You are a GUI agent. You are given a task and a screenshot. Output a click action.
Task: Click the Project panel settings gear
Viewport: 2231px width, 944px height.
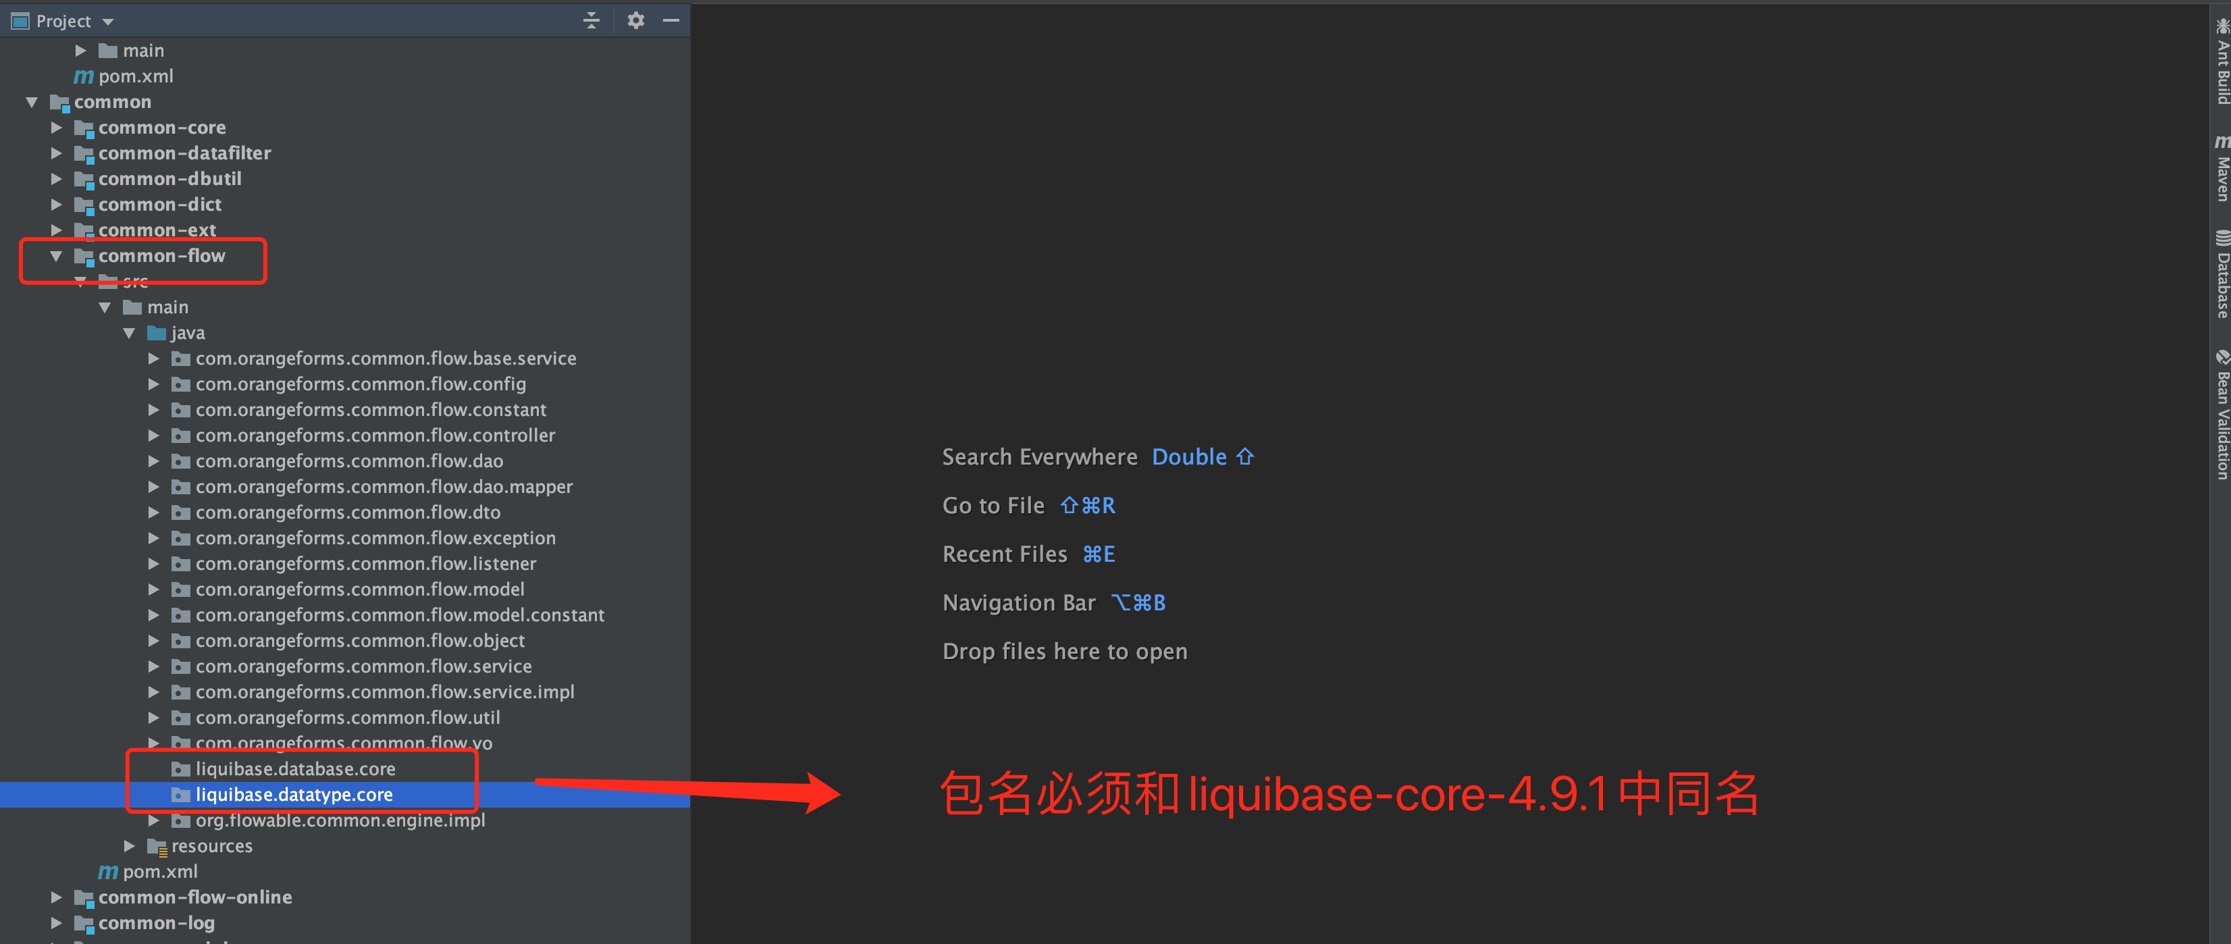click(x=635, y=20)
